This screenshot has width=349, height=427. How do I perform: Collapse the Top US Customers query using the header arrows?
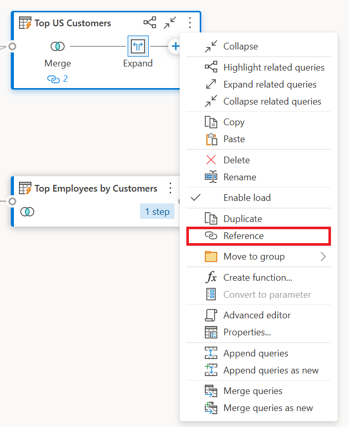click(169, 23)
